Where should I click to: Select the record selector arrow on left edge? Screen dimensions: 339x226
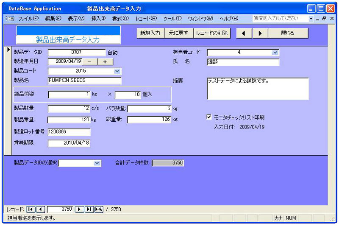[x=8, y=50]
